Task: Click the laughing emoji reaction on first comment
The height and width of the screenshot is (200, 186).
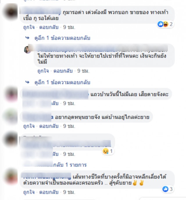Action: point(166,24)
